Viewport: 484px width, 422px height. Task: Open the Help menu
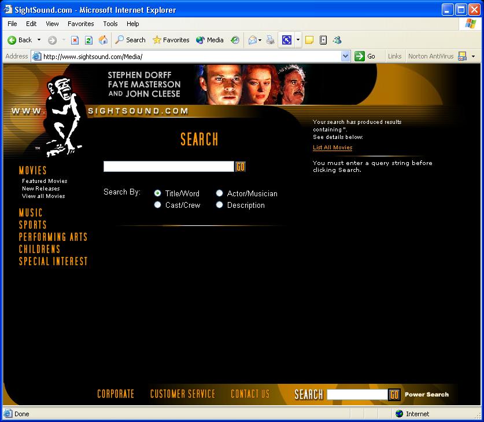133,24
